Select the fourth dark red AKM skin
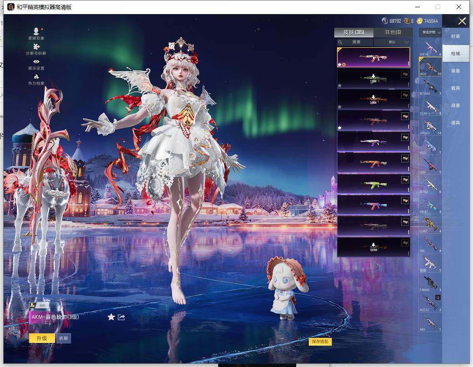This screenshot has width=473, height=367. (373, 121)
